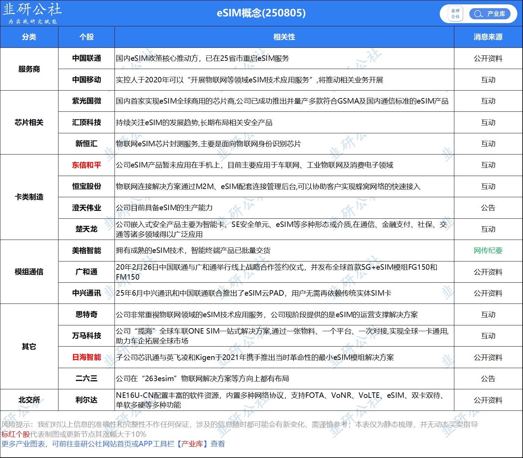The width and height of the screenshot is (523, 458).
Task: Open the 产业库 search button
Action: pos(490,14)
